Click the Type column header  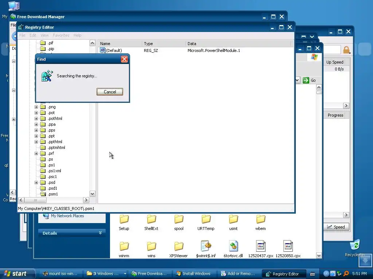[x=164, y=44]
